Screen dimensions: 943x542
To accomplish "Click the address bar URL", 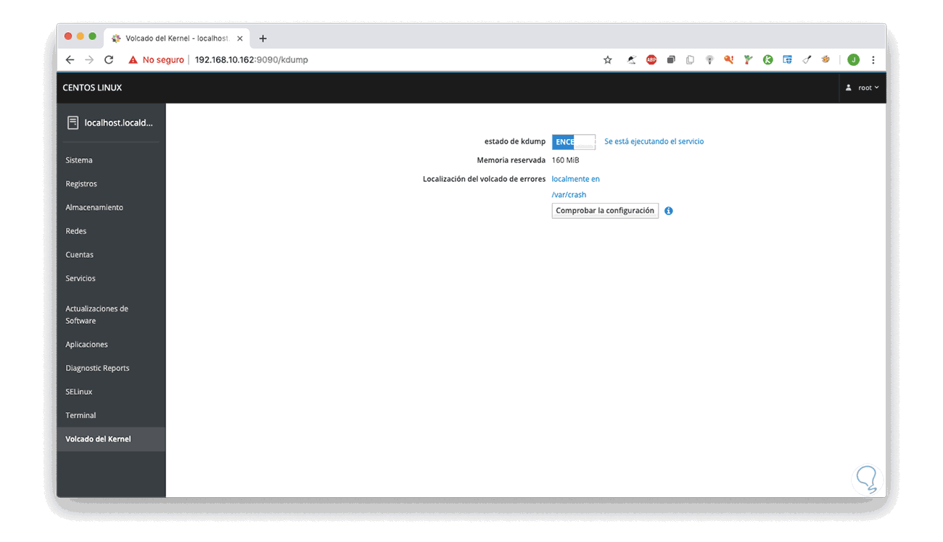I will coord(251,60).
